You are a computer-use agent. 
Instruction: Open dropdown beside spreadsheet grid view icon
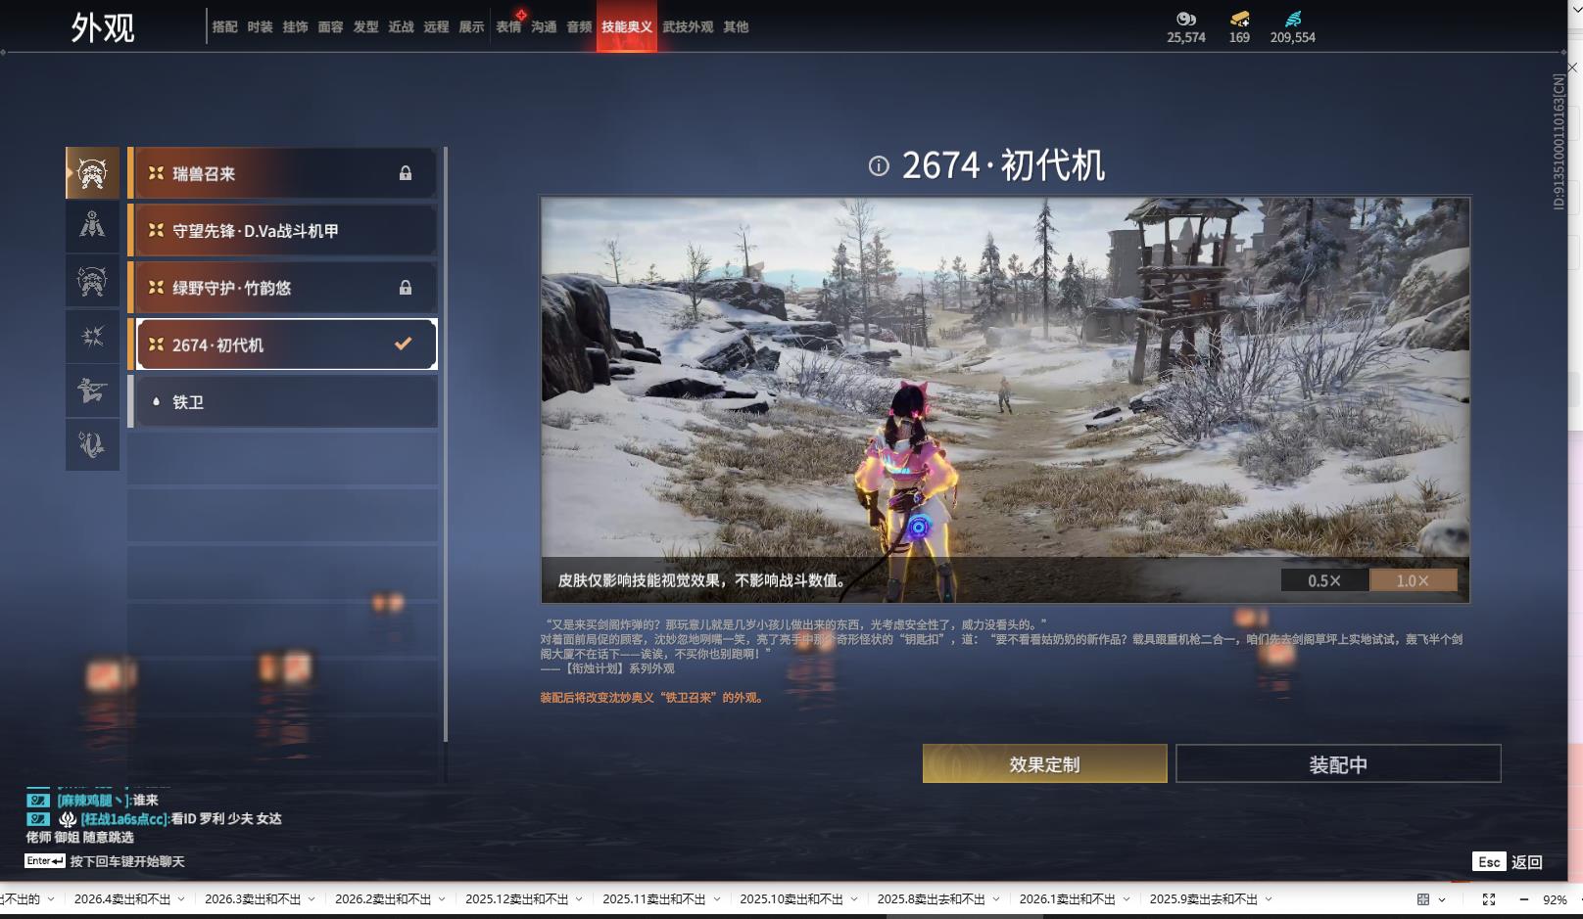1443,899
